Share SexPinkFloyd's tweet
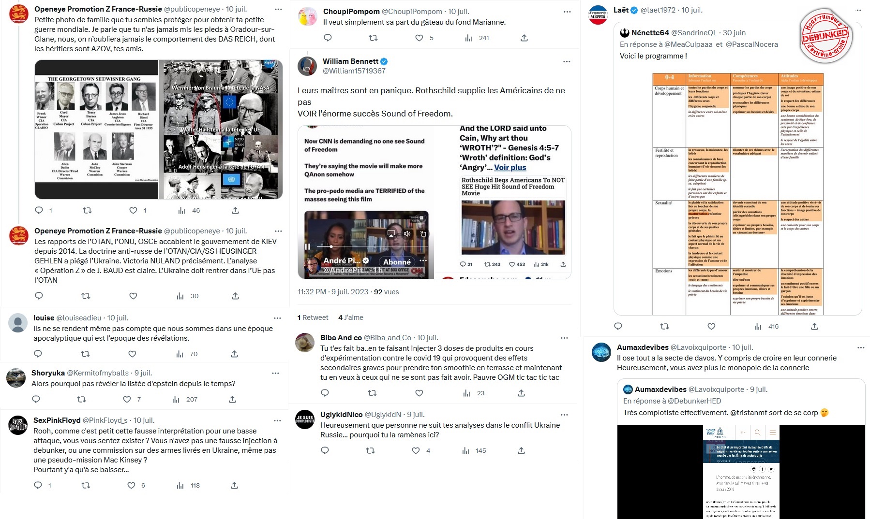The width and height of the screenshot is (870, 519). (234, 485)
